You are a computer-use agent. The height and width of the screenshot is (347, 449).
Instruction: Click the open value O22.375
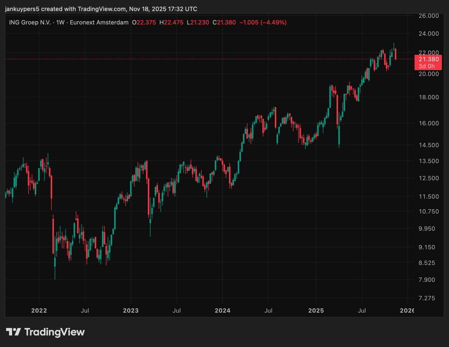[144, 22]
